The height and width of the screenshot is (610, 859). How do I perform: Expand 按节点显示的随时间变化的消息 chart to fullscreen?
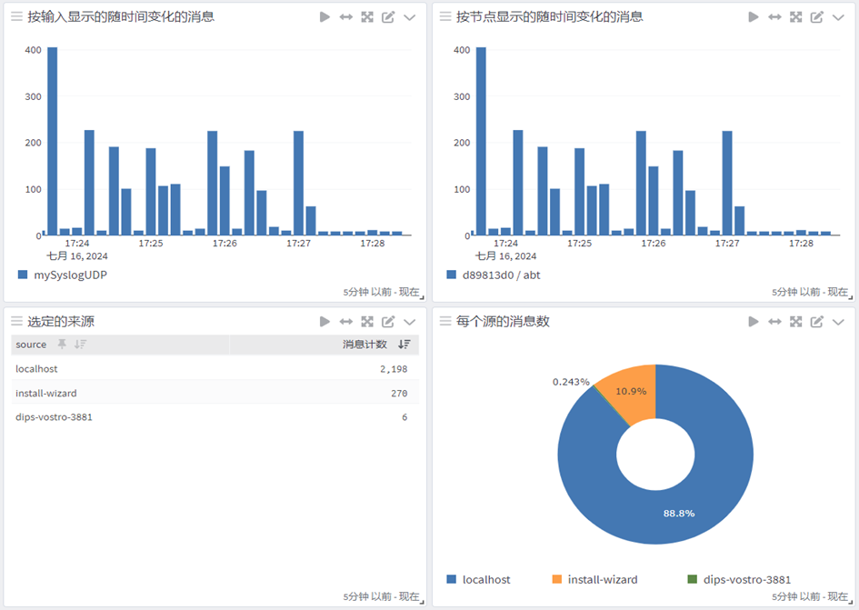tap(796, 17)
